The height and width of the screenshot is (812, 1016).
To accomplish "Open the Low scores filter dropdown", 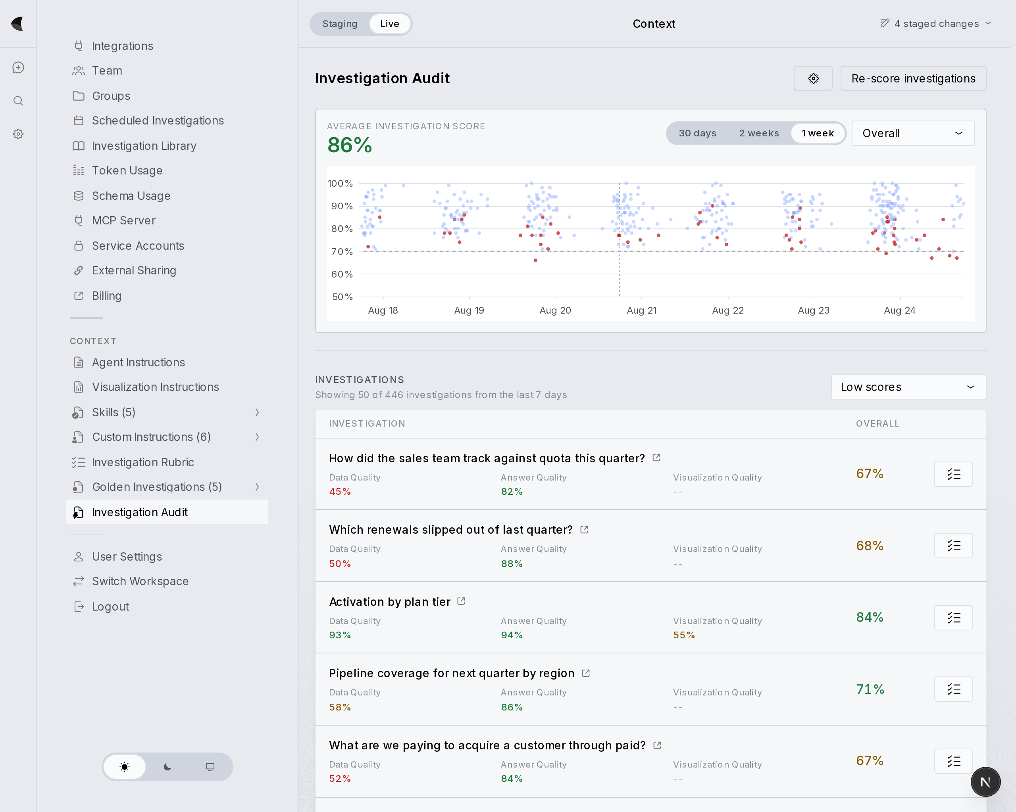I will (x=908, y=387).
